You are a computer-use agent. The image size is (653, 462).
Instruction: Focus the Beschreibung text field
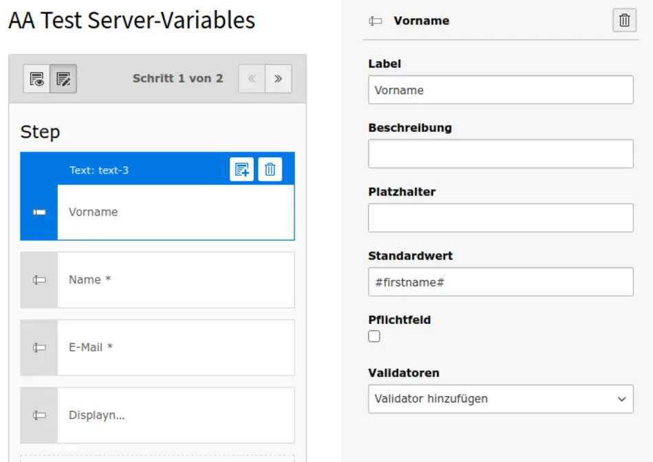[x=500, y=154]
